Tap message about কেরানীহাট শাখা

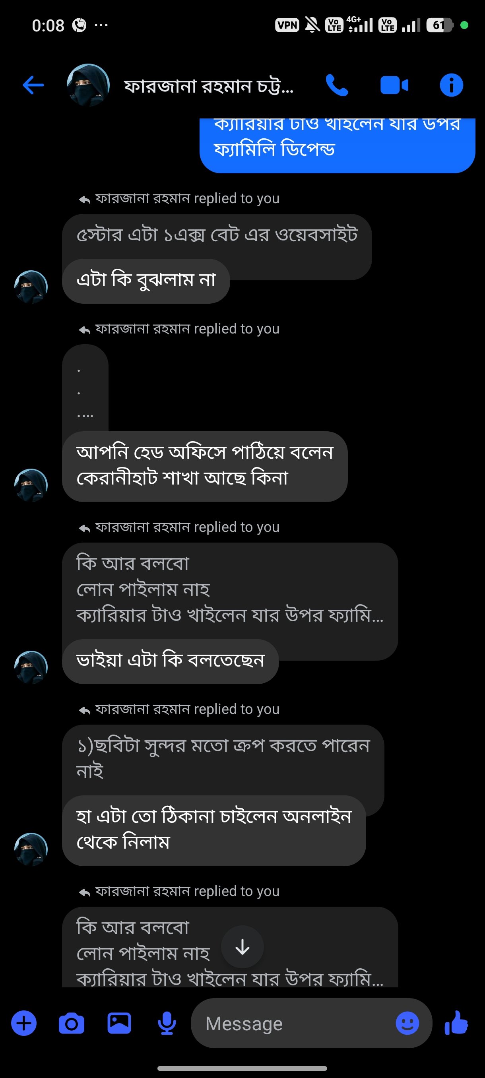pyautogui.click(x=205, y=466)
